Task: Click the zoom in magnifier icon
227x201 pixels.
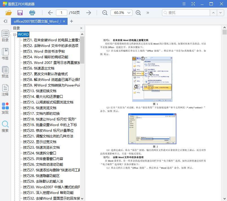Action: pos(138,13)
